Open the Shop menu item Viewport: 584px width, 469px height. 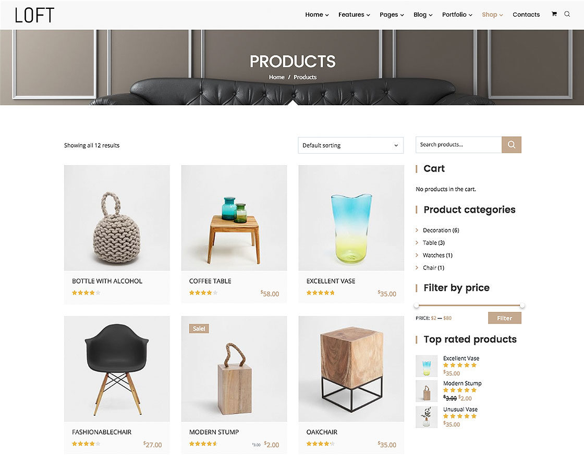click(x=492, y=15)
